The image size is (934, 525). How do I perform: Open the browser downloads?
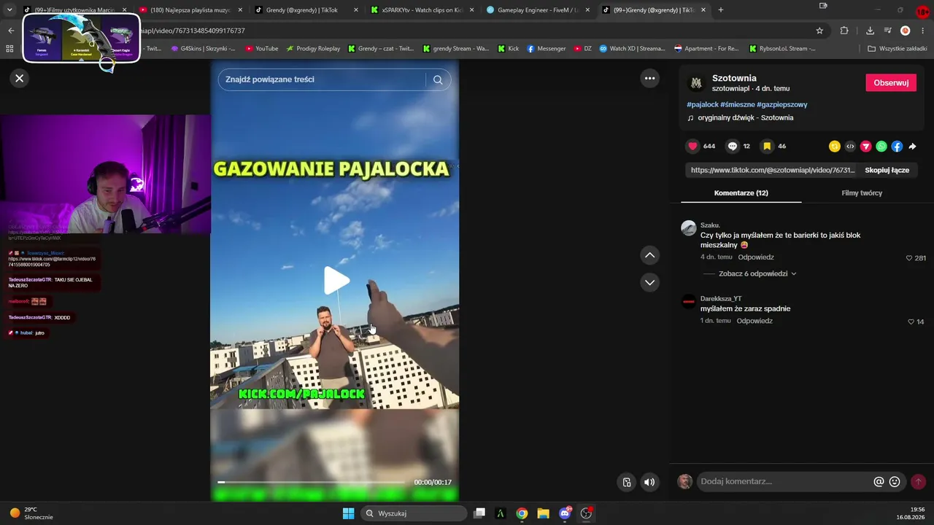(x=870, y=31)
